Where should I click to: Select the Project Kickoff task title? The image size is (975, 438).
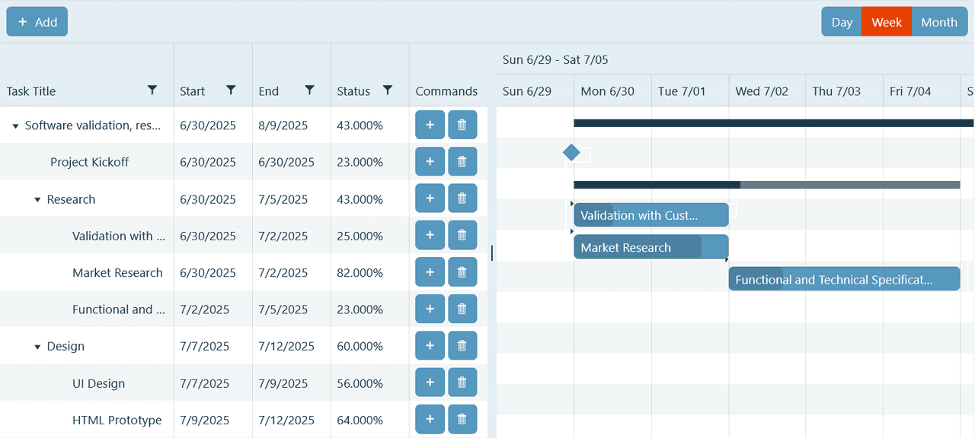[89, 162]
